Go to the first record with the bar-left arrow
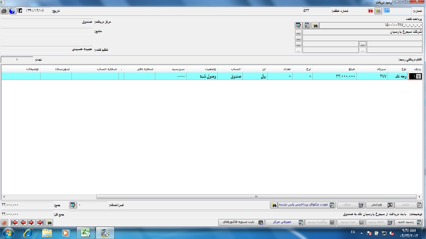 pyautogui.click(x=14, y=223)
